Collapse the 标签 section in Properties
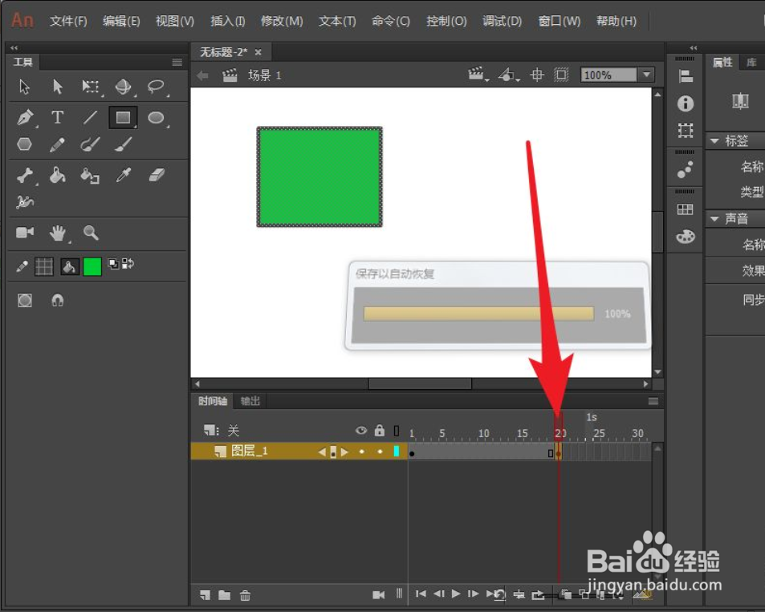Image resolution: width=765 pixels, height=612 pixels. [x=715, y=140]
